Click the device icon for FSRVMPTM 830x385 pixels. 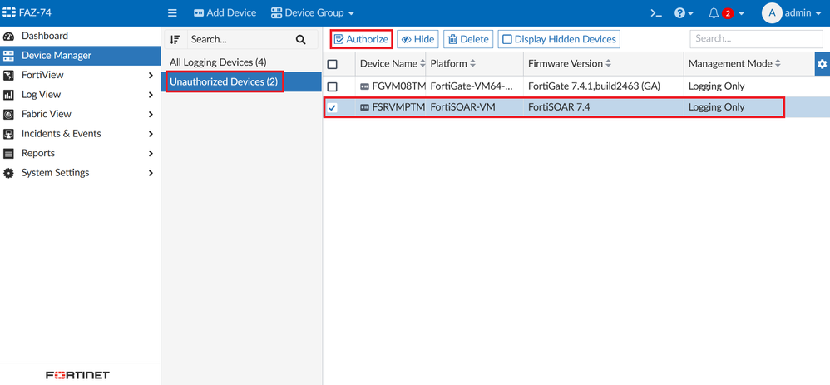click(x=365, y=107)
